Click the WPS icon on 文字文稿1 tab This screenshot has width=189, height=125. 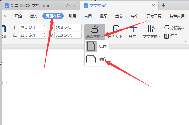click(x=86, y=6)
